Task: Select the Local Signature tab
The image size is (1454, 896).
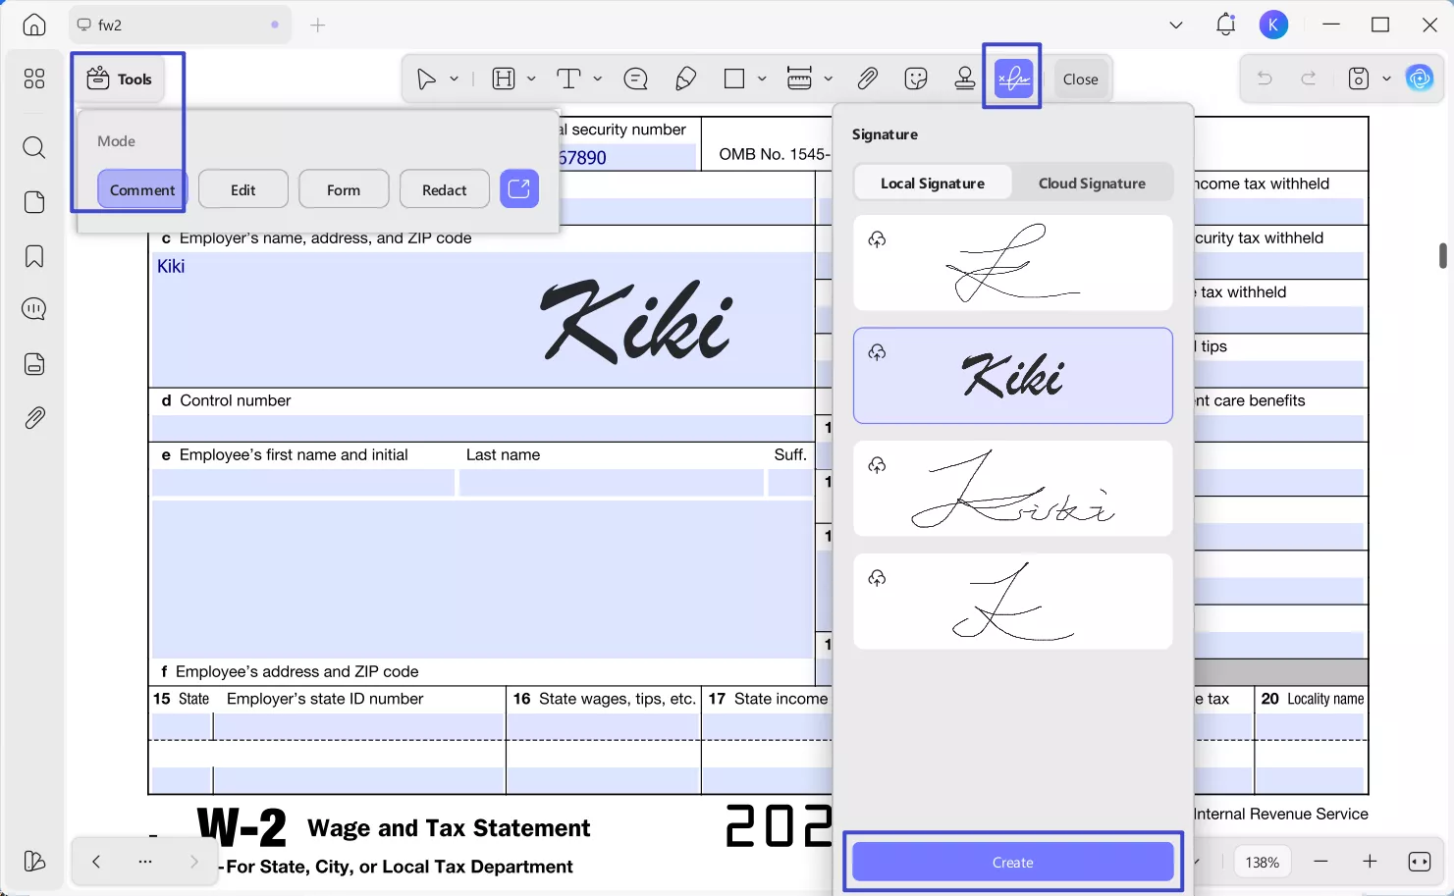Action: (x=933, y=183)
